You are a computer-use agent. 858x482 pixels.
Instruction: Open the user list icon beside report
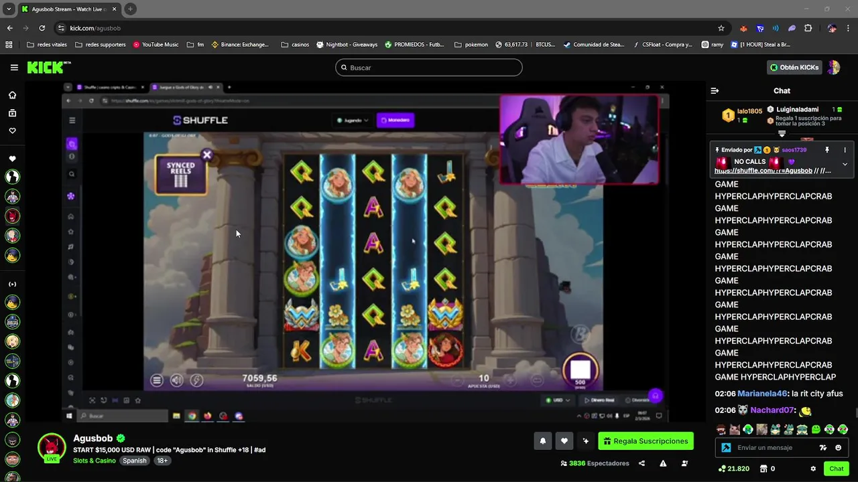(x=684, y=463)
